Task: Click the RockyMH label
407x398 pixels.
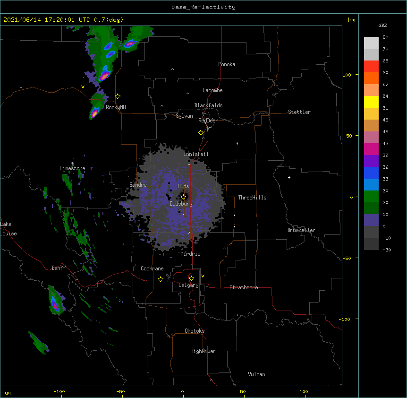Action: [x=116, y=107]
